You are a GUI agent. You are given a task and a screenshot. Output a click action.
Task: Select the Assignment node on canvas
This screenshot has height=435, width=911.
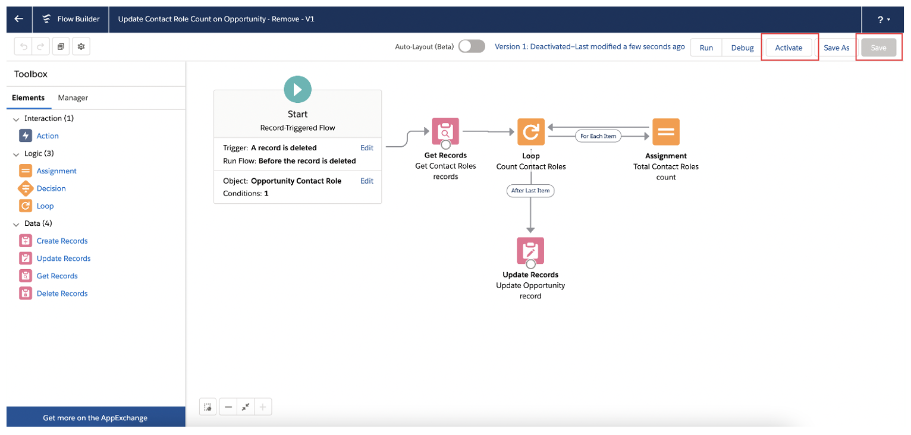pyautogui.click(x=666, y=131)
